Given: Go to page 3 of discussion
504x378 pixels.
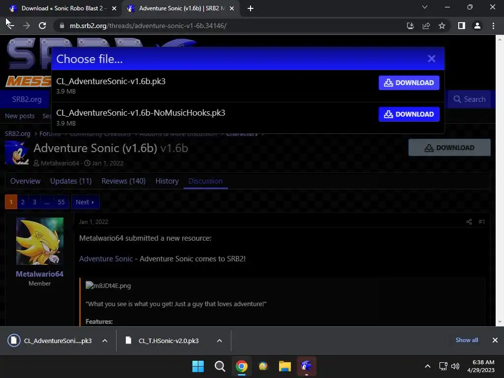Looking at the screenshot, I should pyautogui.click(x=34, y=202).
